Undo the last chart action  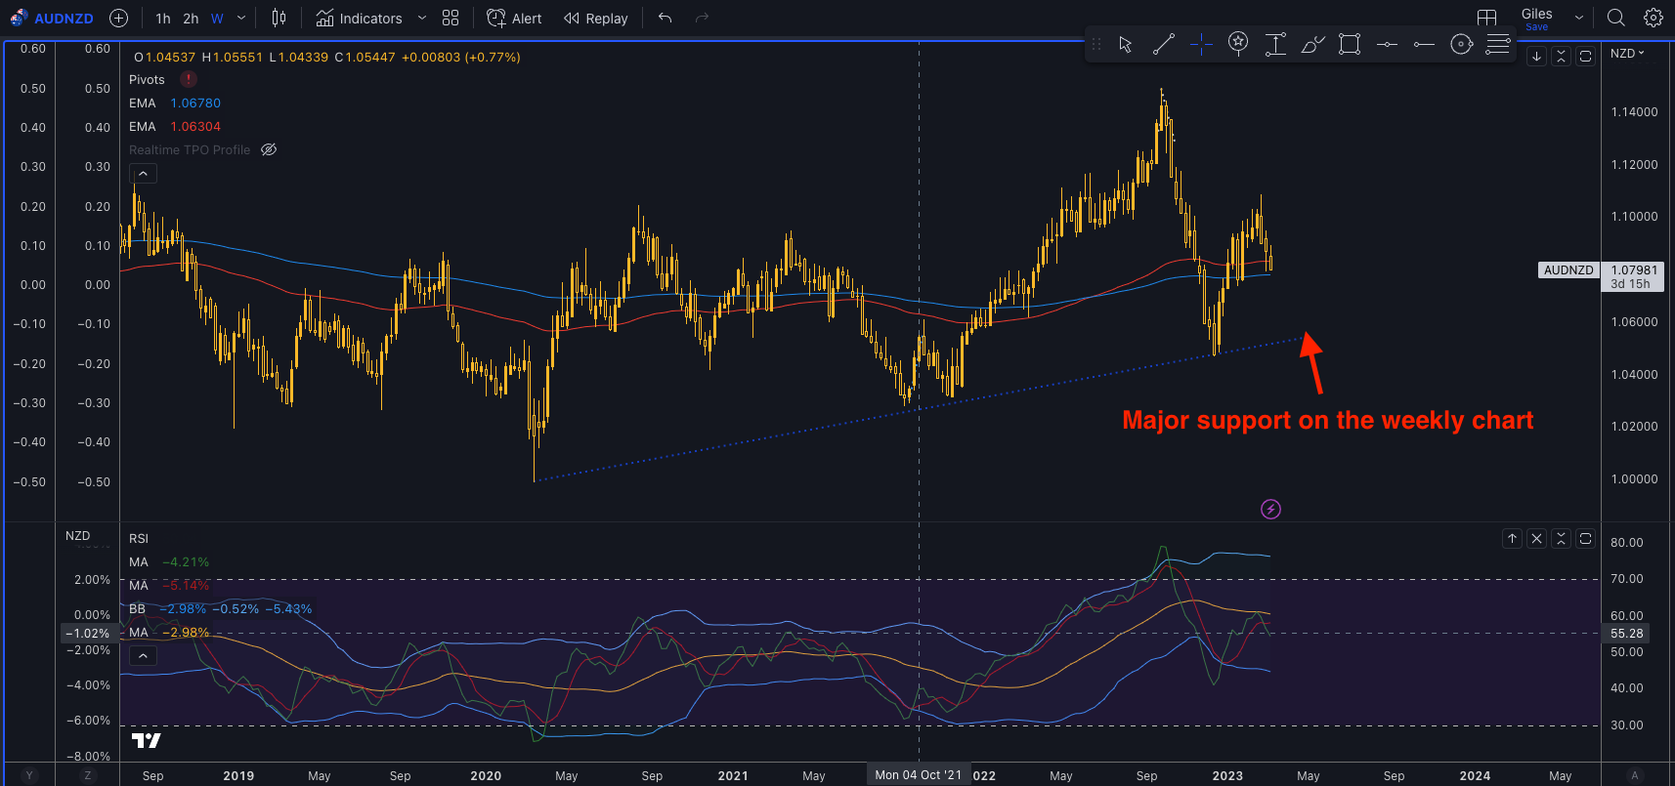coord(666,18)
